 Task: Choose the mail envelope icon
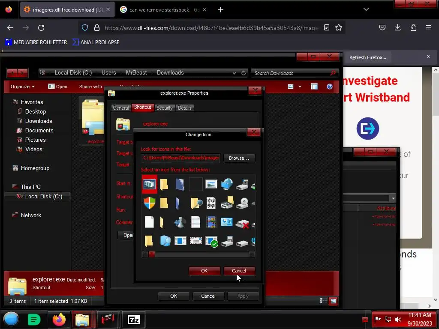click(195, 241)
